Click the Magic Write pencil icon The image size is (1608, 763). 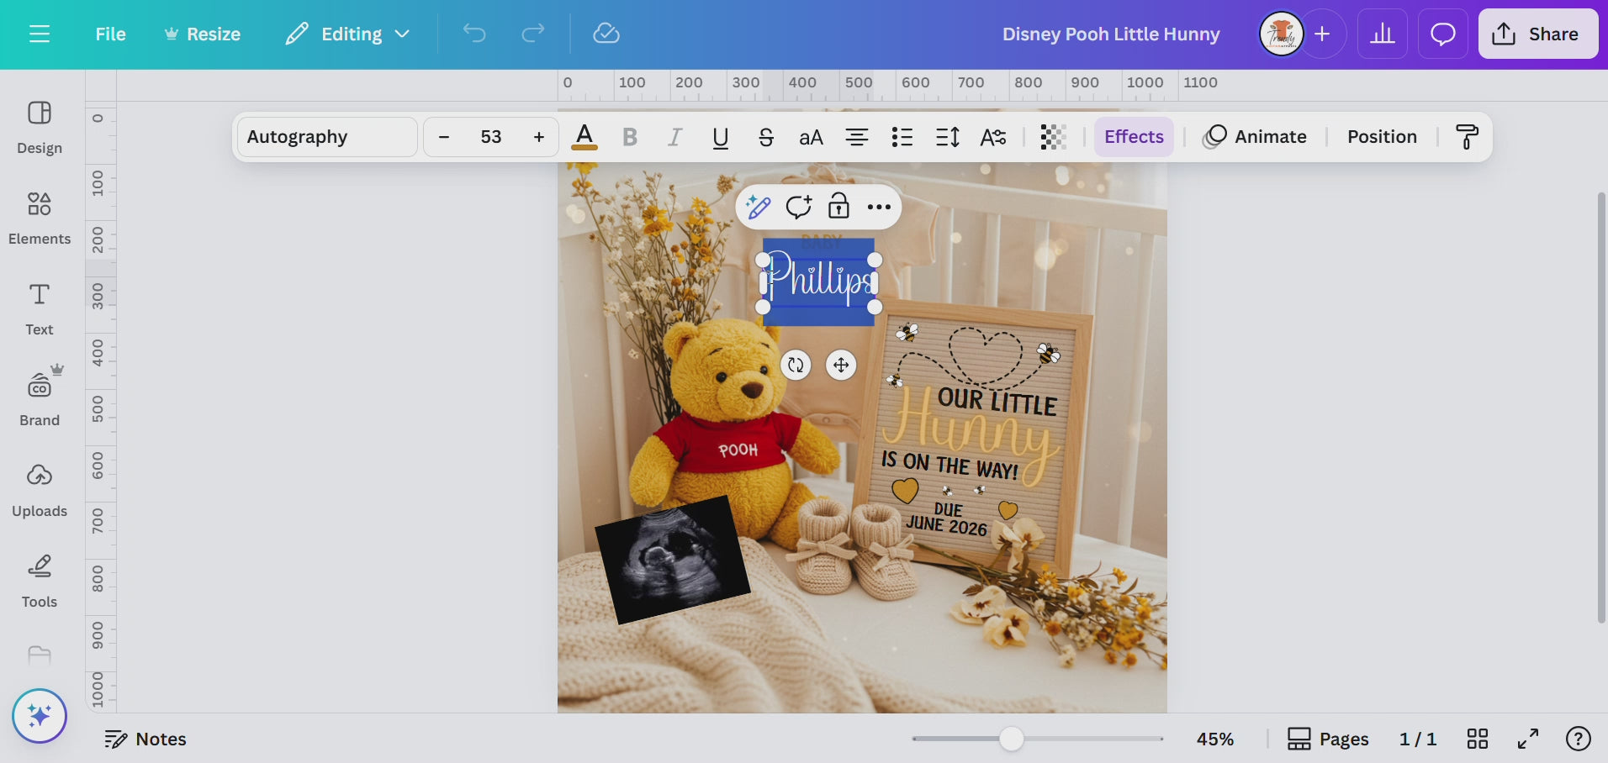(758, 207)
